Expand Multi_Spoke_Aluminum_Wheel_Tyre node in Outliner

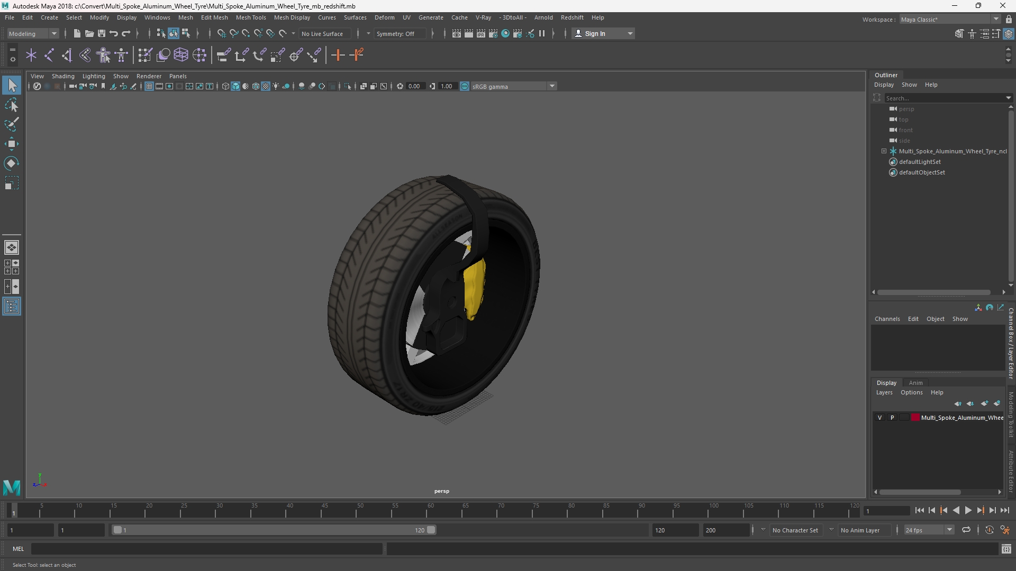pyautogui.click(x=884, y=151)
